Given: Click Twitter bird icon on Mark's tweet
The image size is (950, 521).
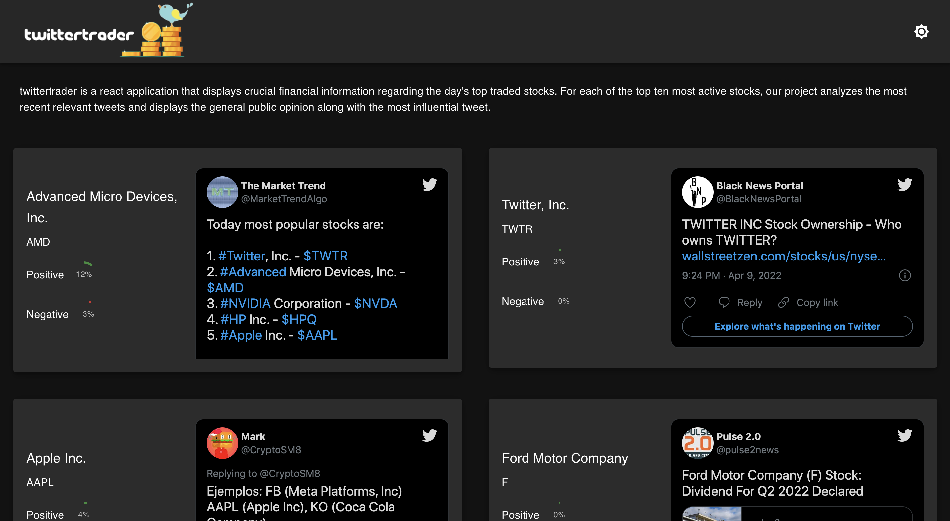Looking at the screenshot, I should point(429,435).
